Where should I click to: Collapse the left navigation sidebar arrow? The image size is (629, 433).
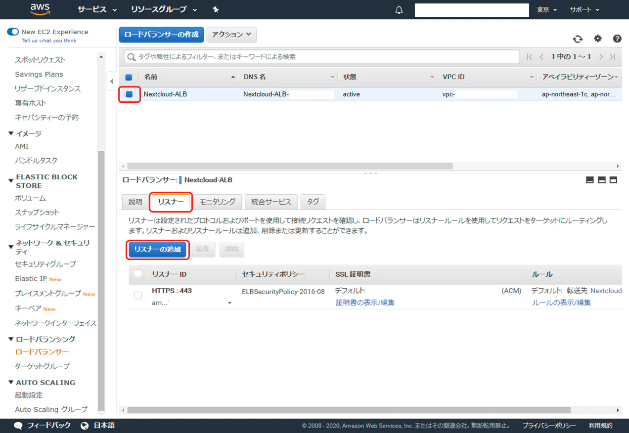[x=111, y=81]
